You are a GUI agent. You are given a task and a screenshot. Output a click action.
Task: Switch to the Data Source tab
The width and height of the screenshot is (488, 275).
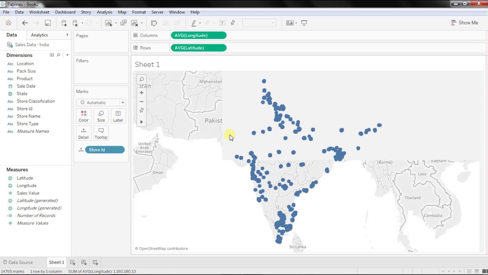(18, 262)
